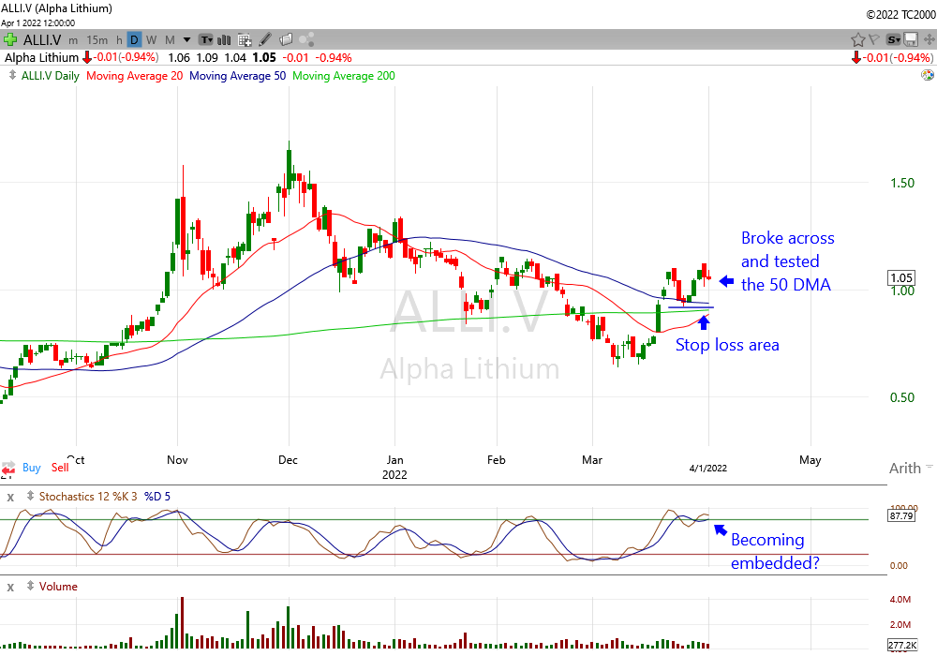
Task: Flag the symbol with the flag icon
Action: point(874,40)
